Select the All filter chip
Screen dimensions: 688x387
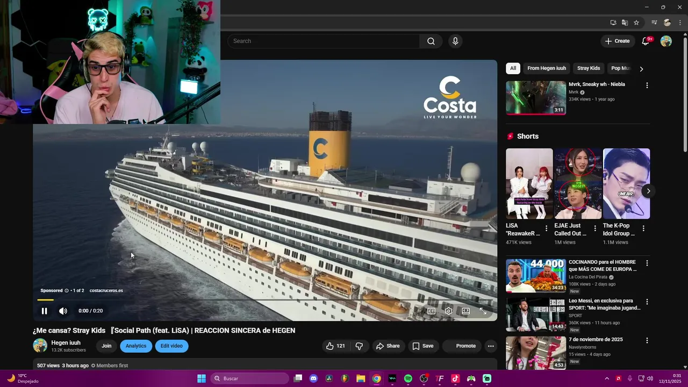(513, 68)
